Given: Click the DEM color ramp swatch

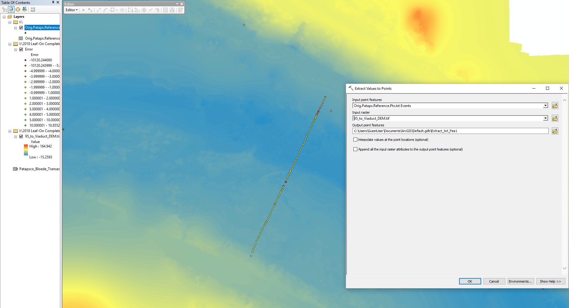Looking at the screenshot, I should pos(26,150).
